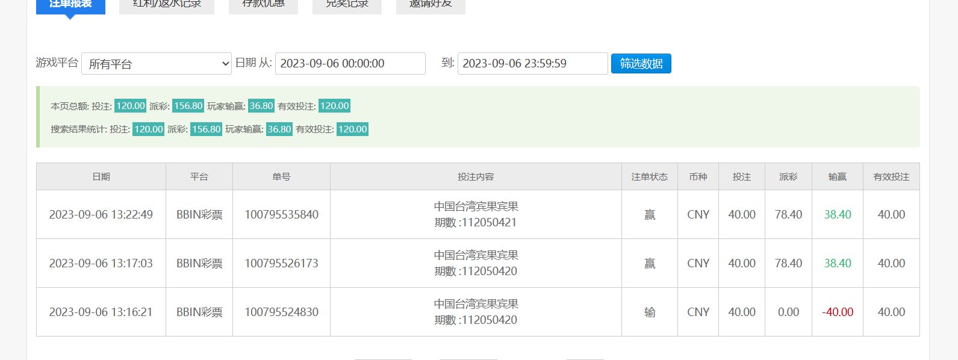This screenshot has height=360, width=958.
Task: Open the 注单报表 tab
Action: [70, 5]
